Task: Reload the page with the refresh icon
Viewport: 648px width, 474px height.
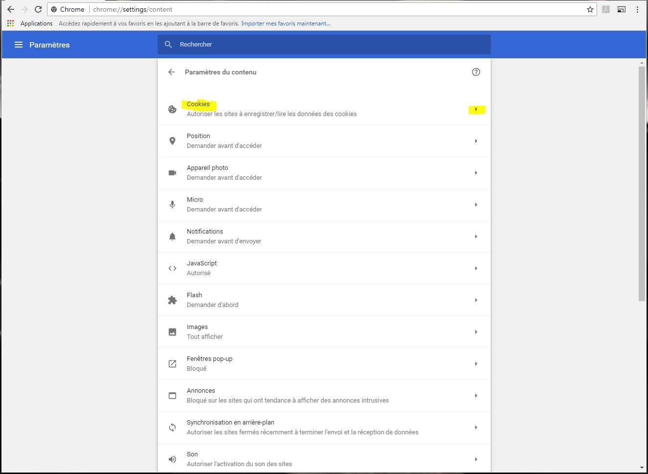Action: [38, 9]
